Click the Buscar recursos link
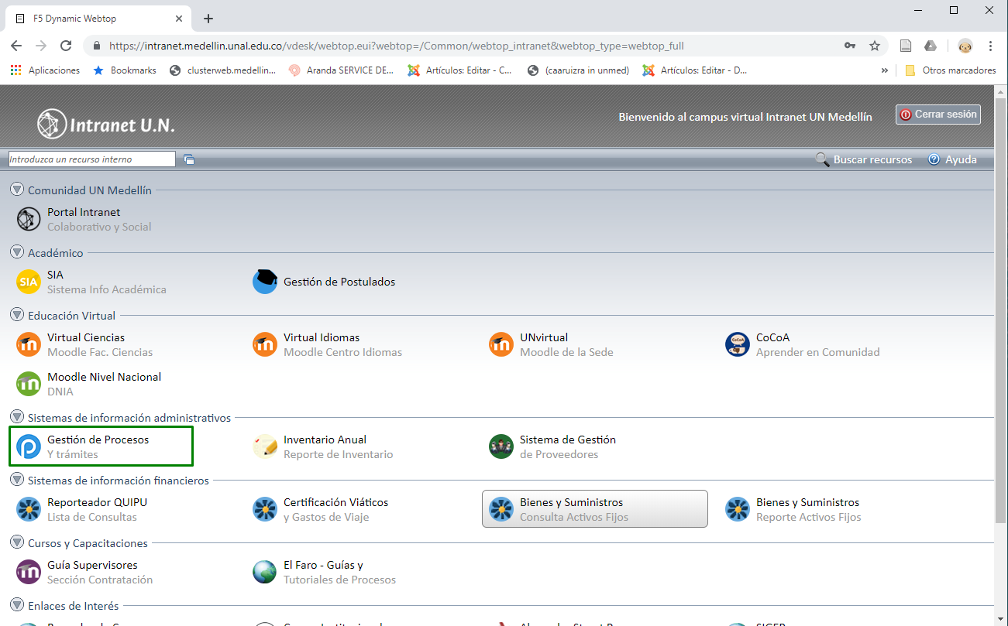The height and width of the screenshot is (626, 1008). tap(872, 159)
